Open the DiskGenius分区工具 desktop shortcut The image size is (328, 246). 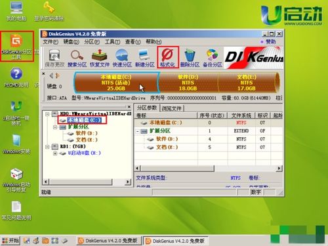click(x=17, y=47)
